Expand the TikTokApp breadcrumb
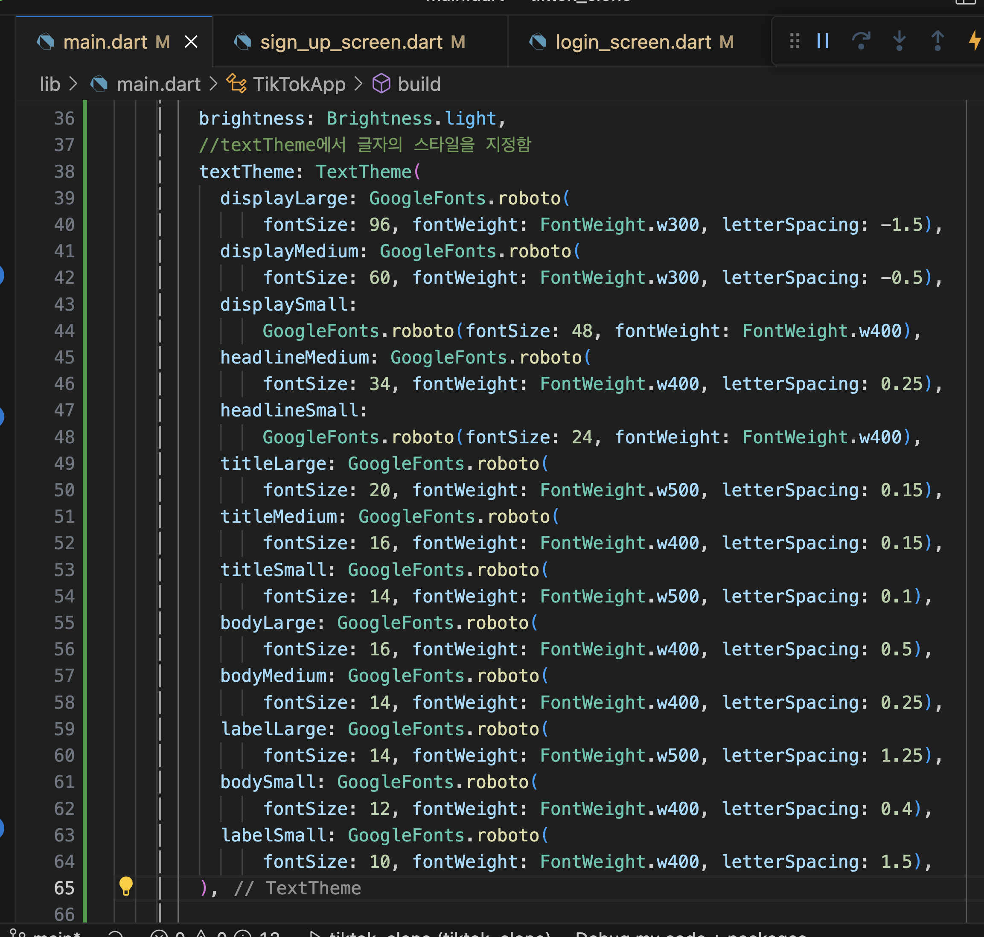This screenshot has height=937, width=984. (299, 84)
